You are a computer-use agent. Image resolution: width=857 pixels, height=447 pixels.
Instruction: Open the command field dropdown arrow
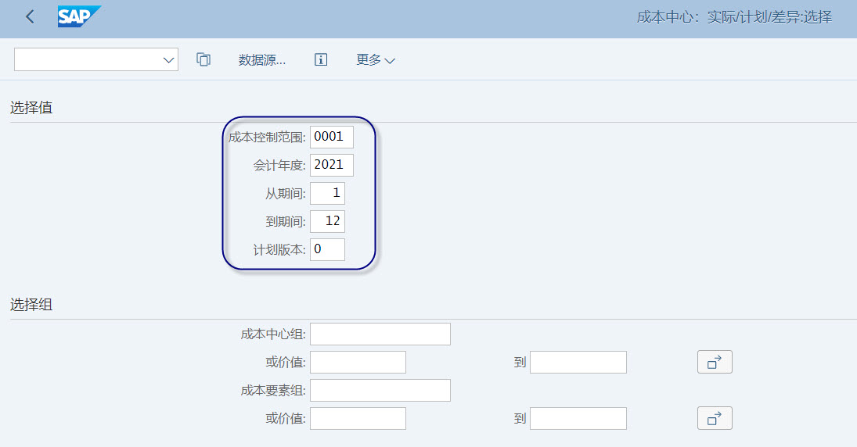tap(168, 60)
